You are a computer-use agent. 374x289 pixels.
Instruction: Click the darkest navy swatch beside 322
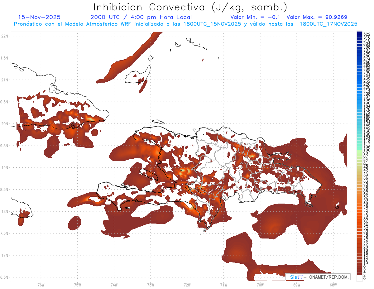point(359,33)
